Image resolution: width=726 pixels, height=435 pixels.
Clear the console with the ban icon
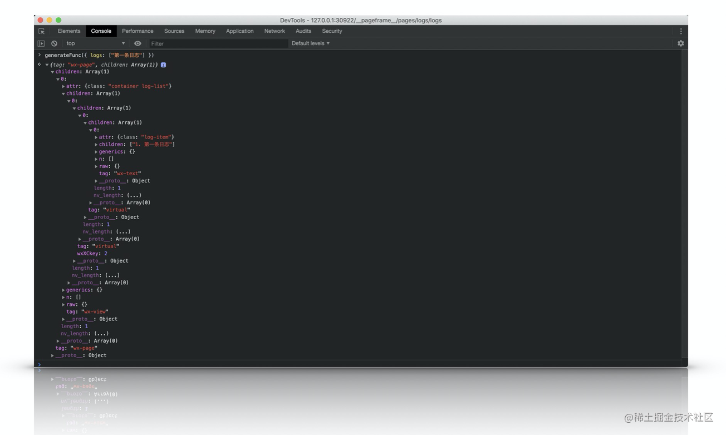click(x=54, y=43)
